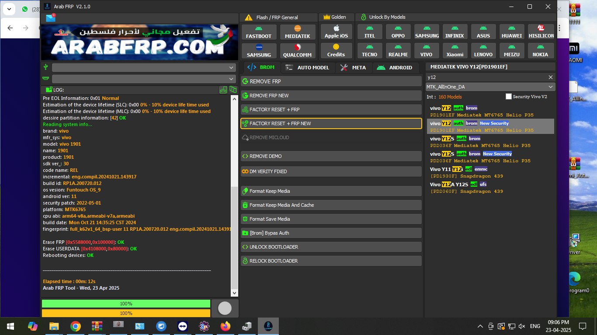
Task: Click the mail notification icon
Action: click(51, 18)
